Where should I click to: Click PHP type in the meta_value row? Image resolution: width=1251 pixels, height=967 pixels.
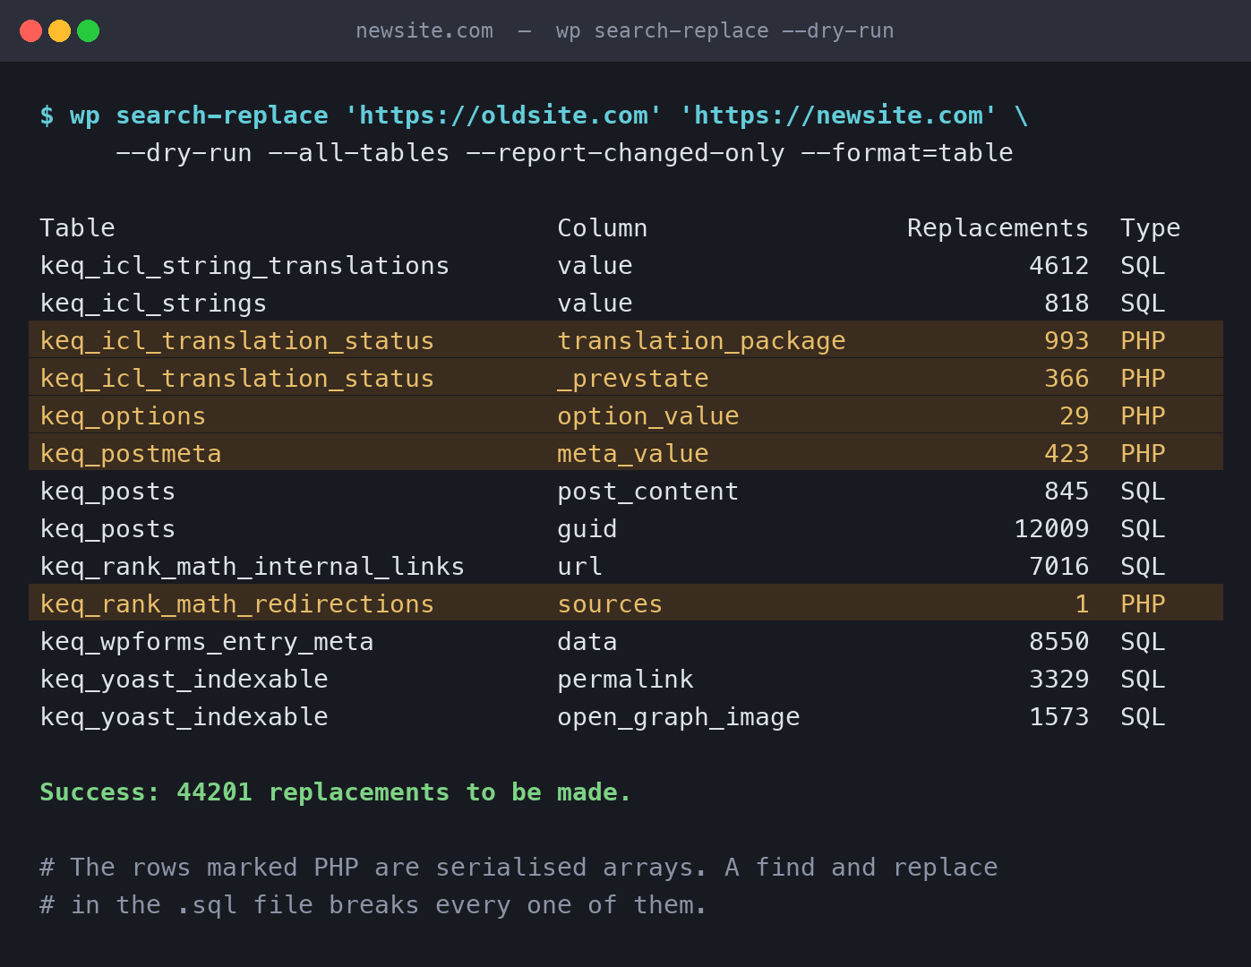(x=1143, y=454)
